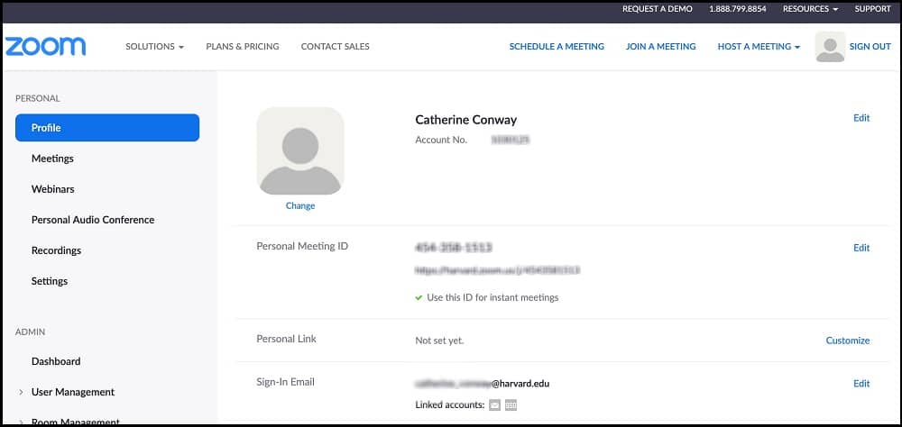Click the green checkmark for instant meetings
The width and height of the screenshot is (902, 427).
click(419, 297)
